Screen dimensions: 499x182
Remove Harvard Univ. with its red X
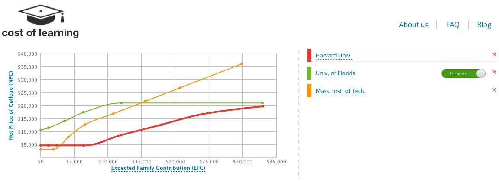point(494,54)
